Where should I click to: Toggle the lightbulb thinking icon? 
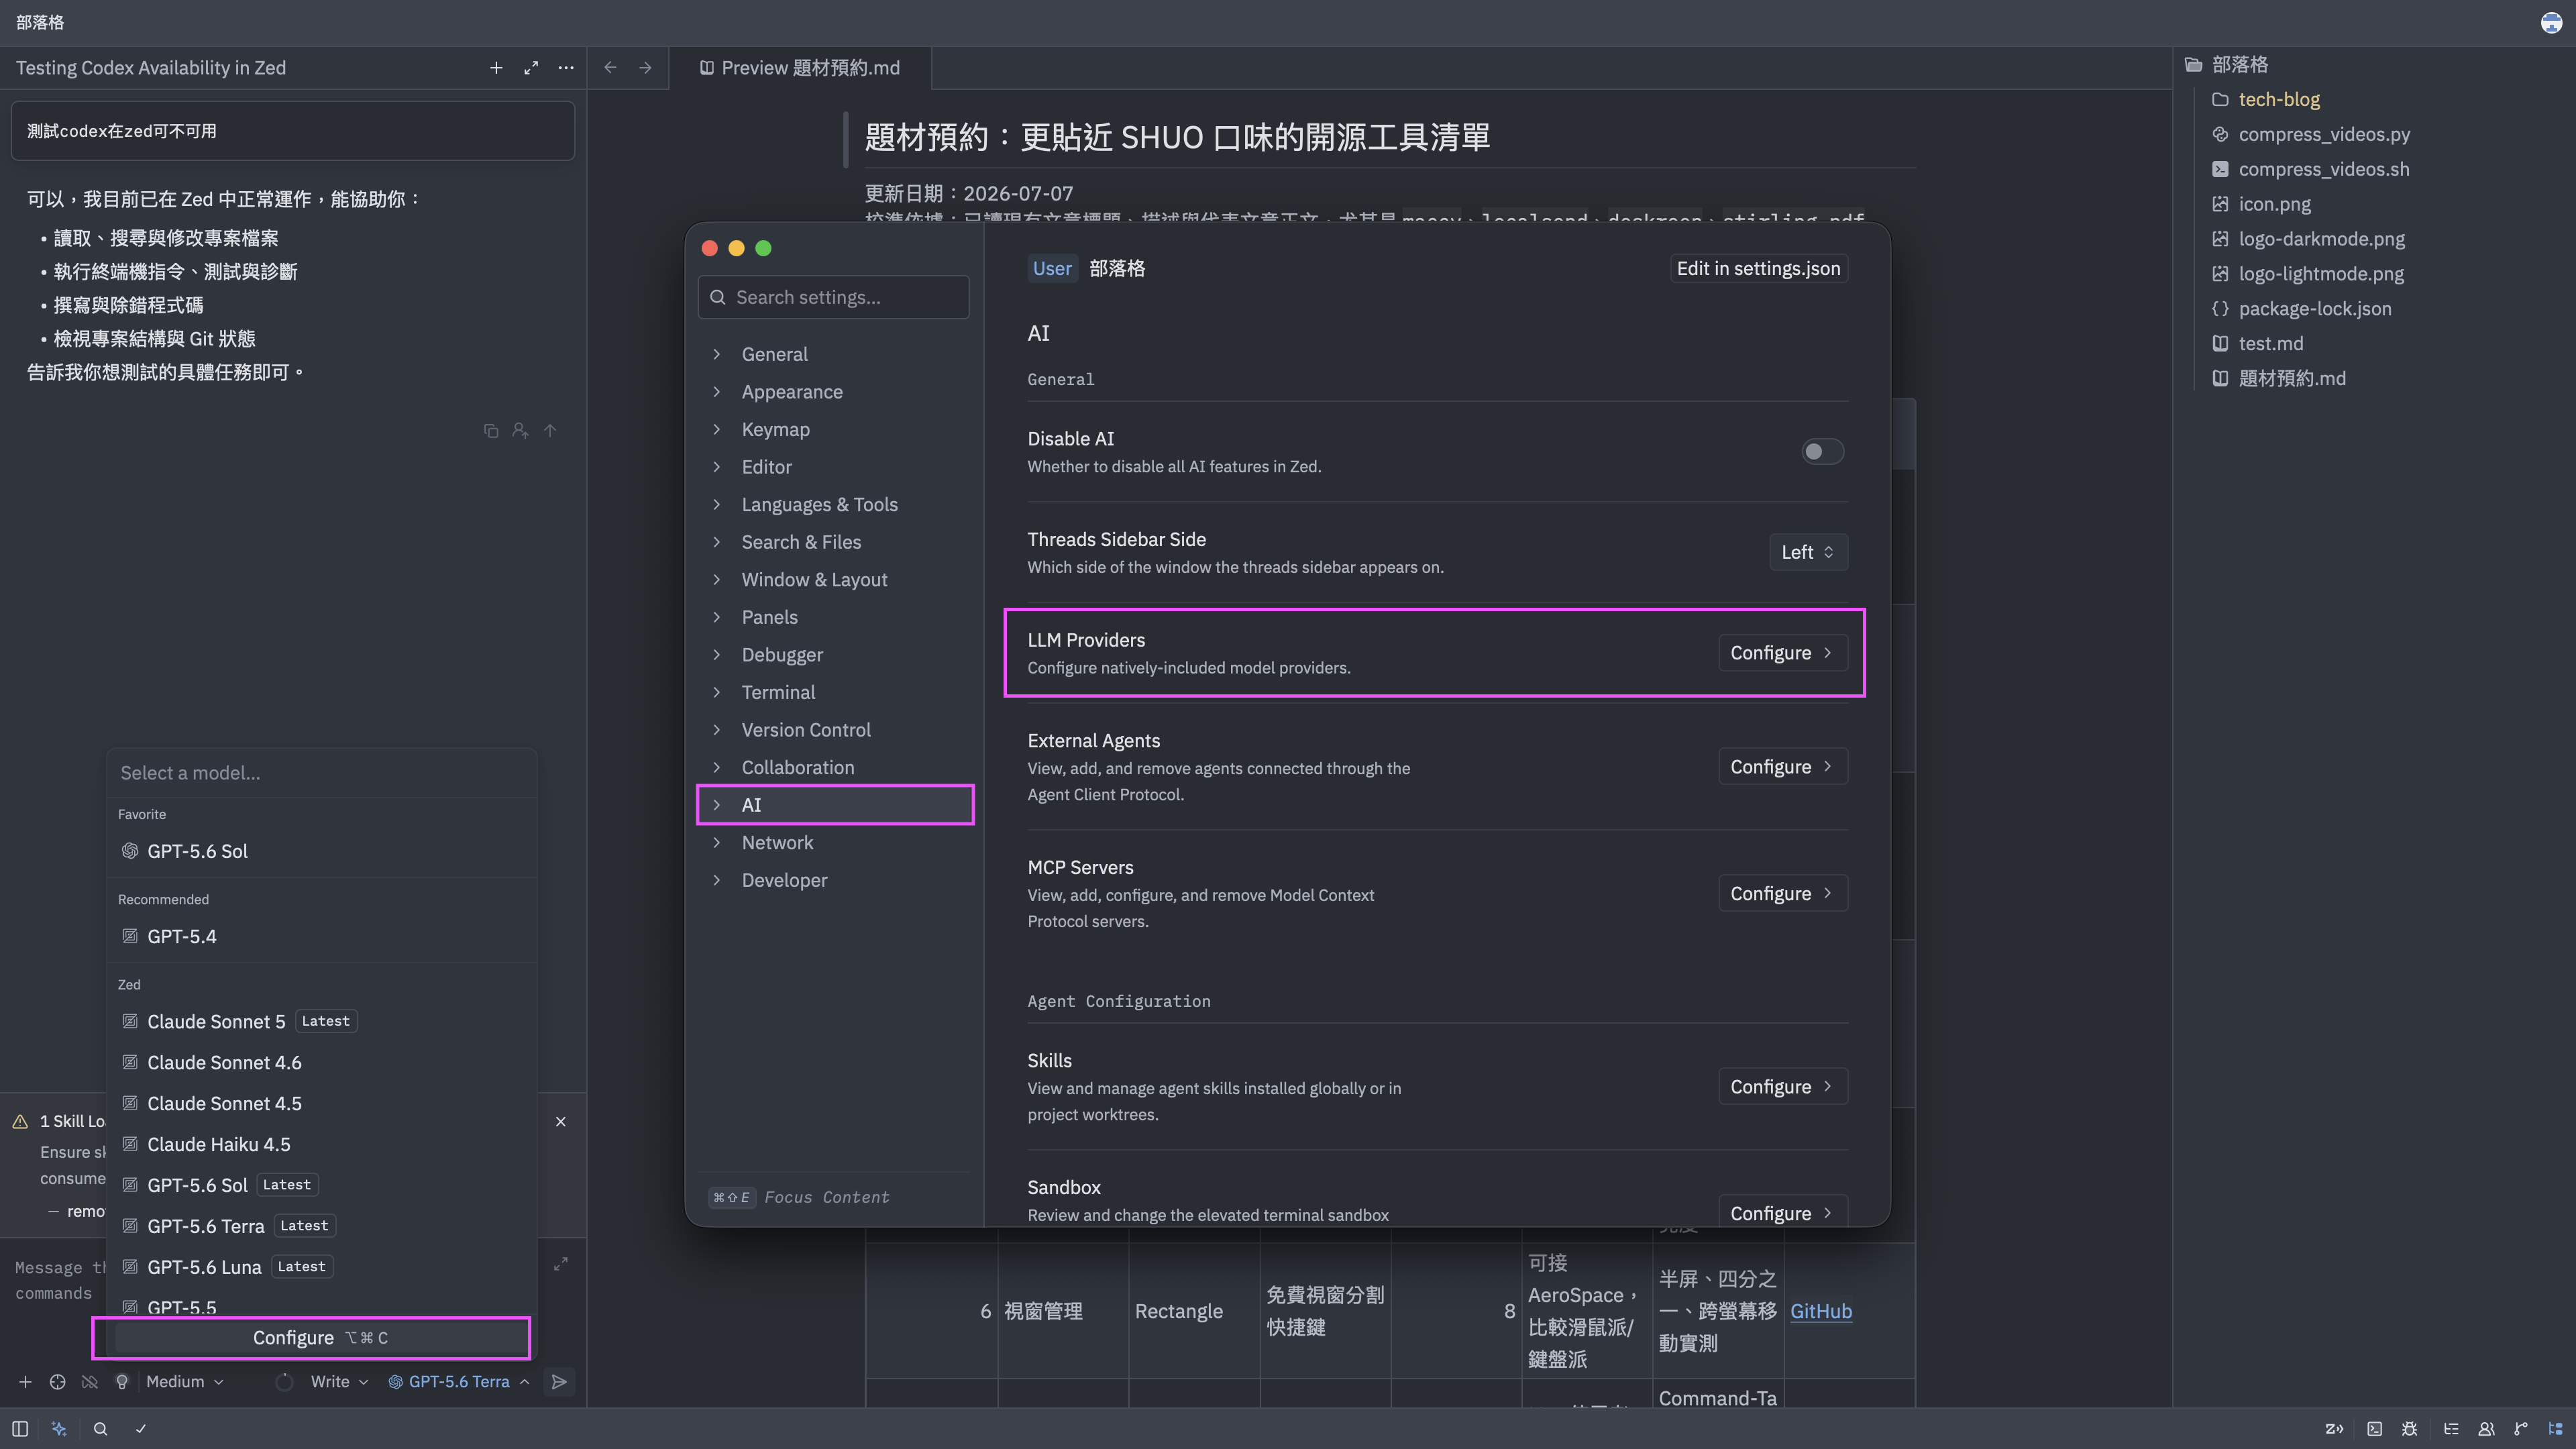coord(122,1382)
